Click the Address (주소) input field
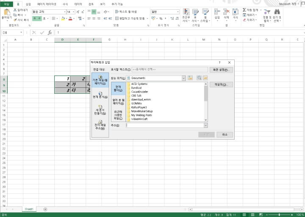305x217 pixels. pyautogui.click(x=165, y=125)
